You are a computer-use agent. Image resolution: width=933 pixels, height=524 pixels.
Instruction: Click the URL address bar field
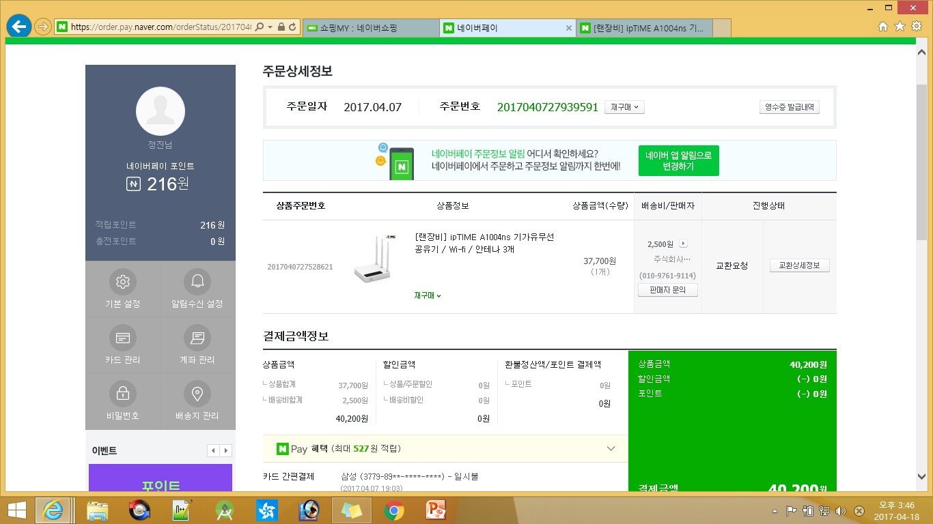[x=161, y=27]
